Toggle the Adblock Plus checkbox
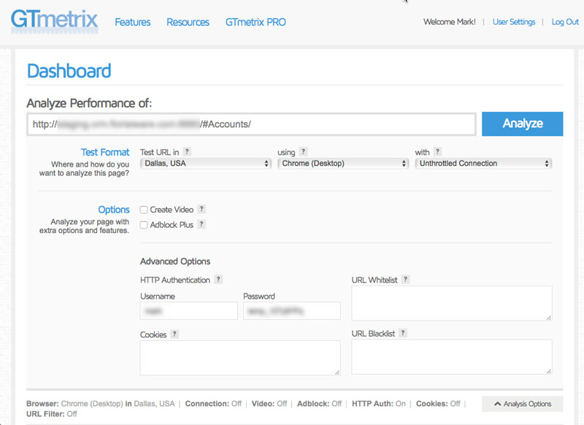584x425 pixels. coord(144,226)
